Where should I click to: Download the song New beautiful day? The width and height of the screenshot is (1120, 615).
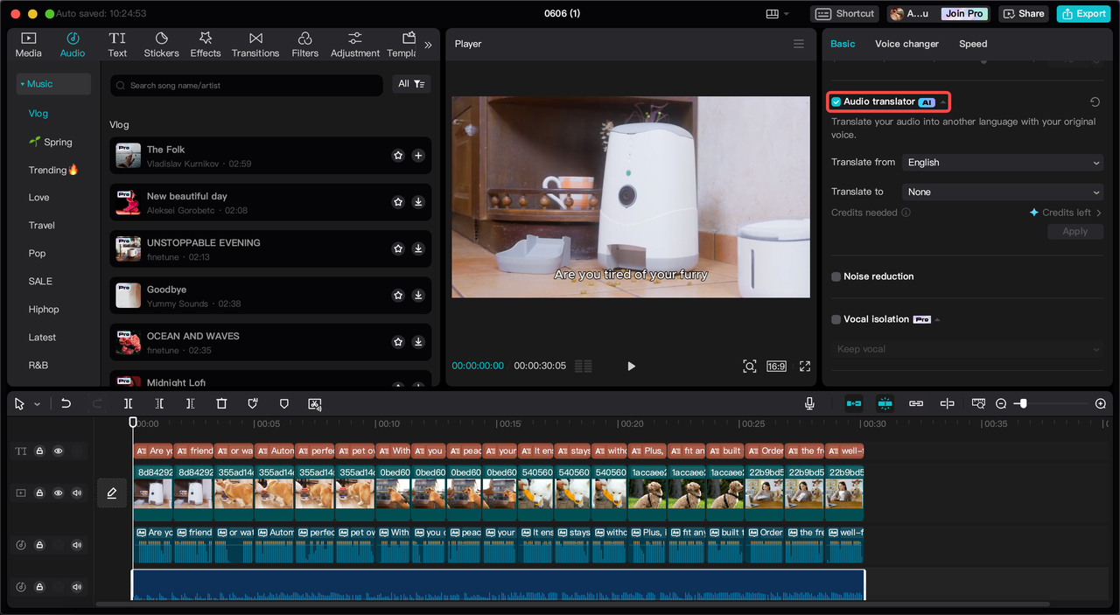[x=418, y=202]
